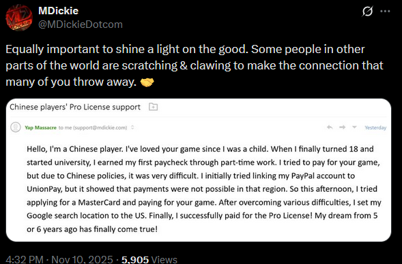Click the recipient text to me (support@mdickie.com)

click(x=93, y=127)
